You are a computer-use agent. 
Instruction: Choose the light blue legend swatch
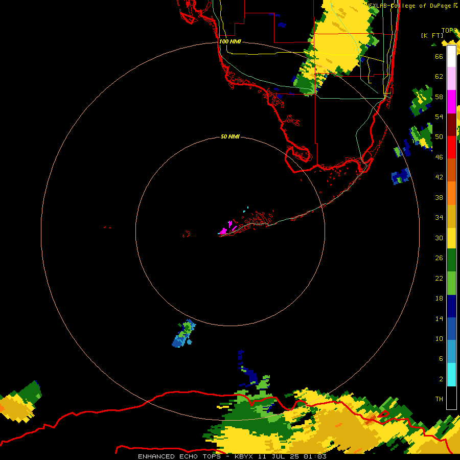(451, 352)
